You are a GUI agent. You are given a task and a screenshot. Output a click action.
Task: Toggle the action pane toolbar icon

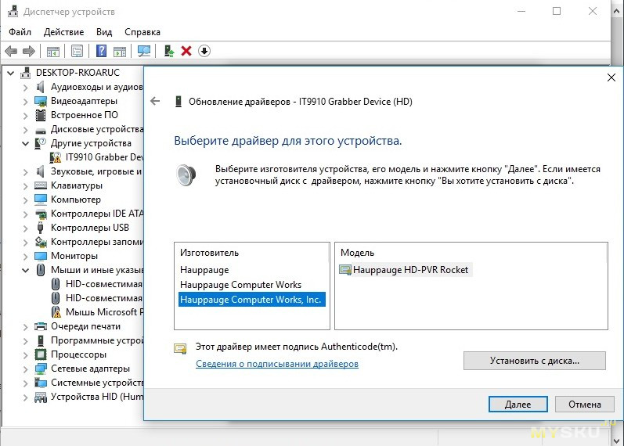119,51
